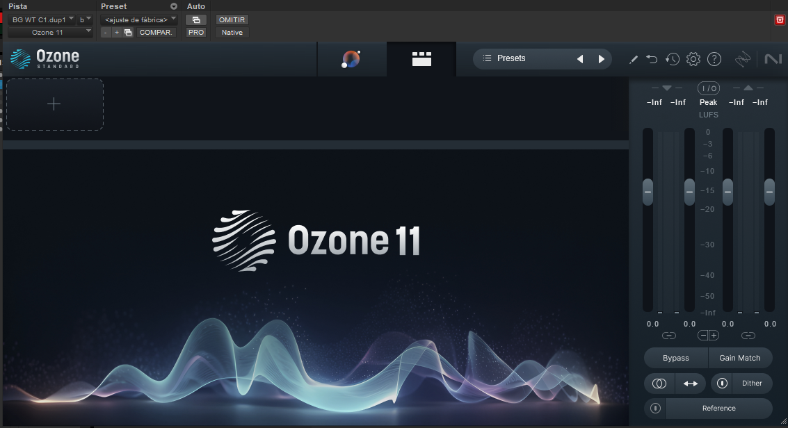This screenshot has height=428, width=788.
Task: Click the Pista header label
Action: point(18,6)
